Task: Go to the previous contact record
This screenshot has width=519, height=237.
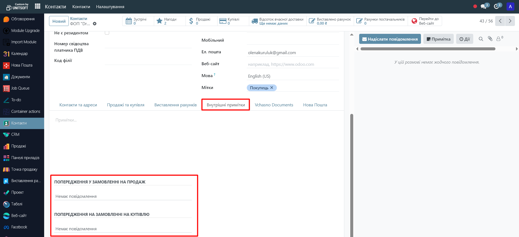Action: [x=500, y=21]
